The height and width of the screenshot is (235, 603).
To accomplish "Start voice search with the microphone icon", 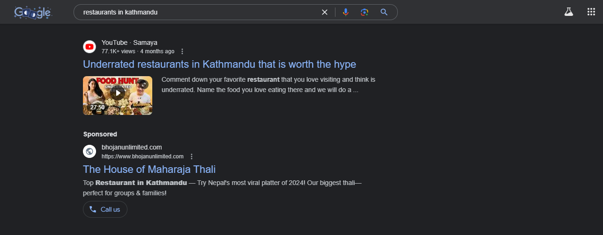I will [346, 12].
